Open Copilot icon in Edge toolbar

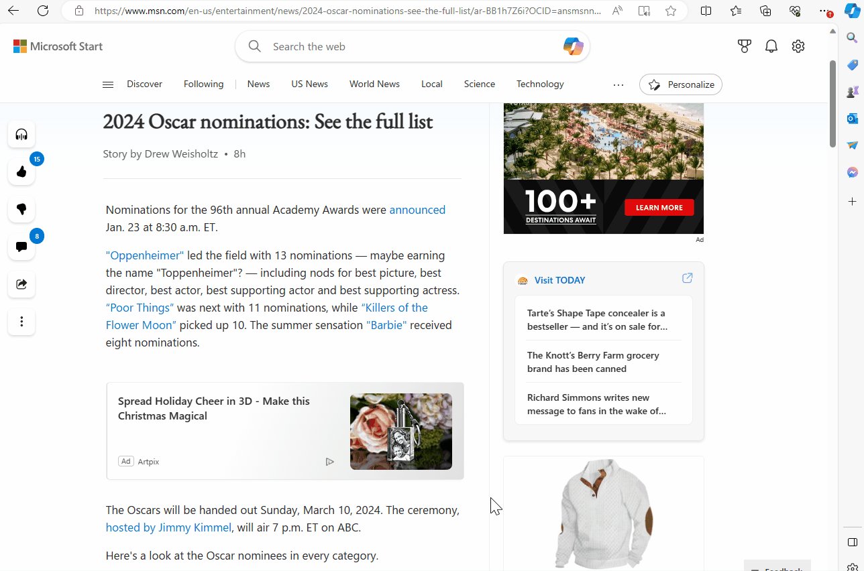(x=852, y=11)
